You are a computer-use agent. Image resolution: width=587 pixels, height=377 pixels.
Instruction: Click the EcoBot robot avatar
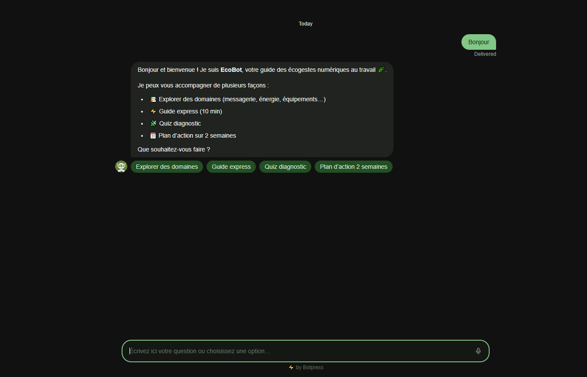121,167
